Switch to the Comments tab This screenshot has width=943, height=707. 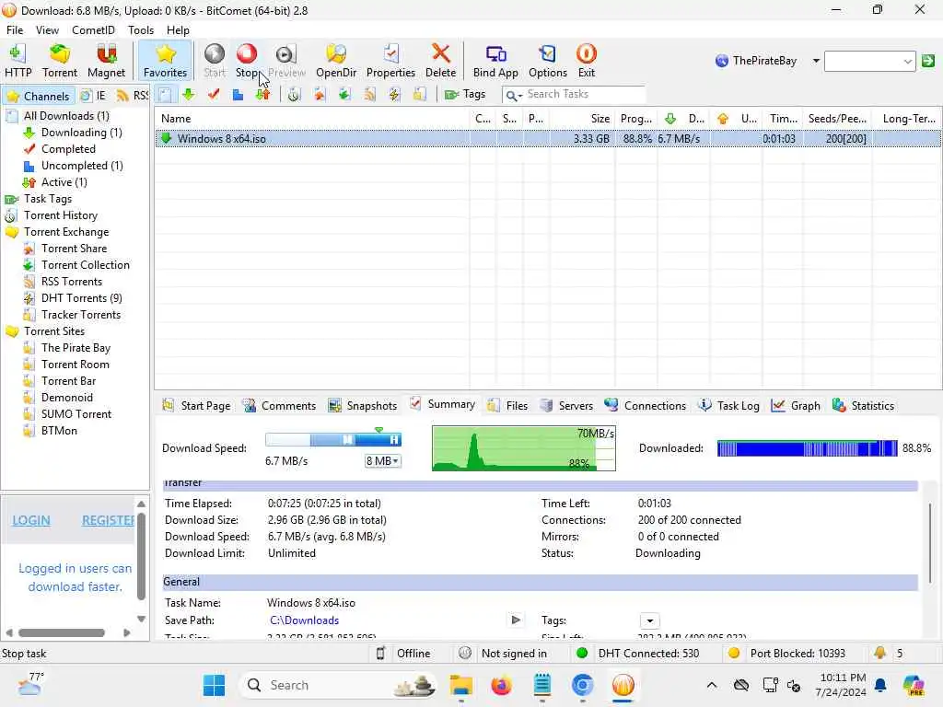279,406
